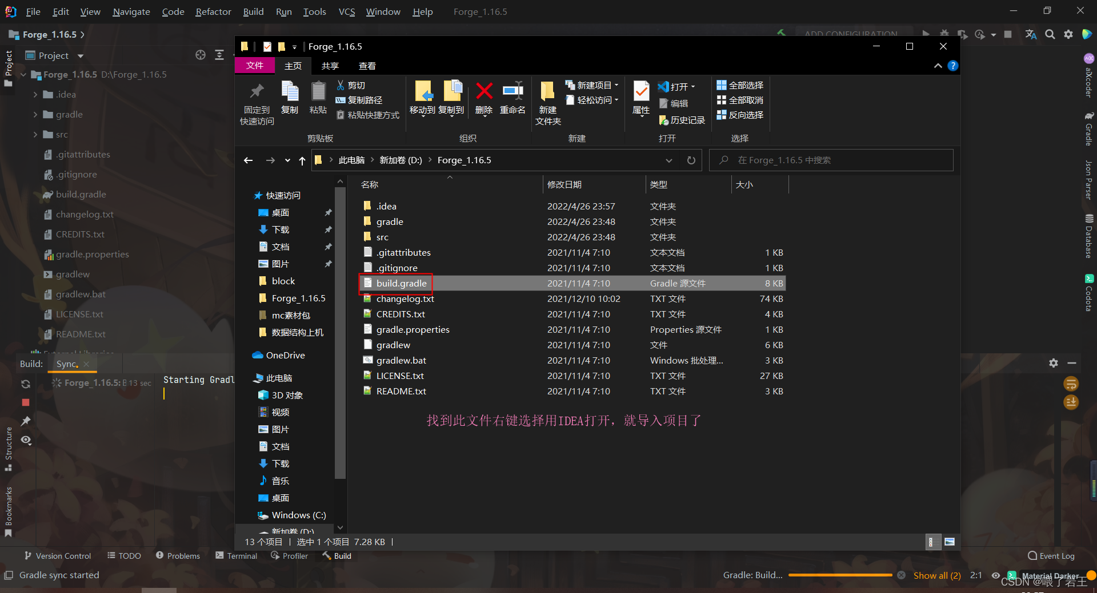This screenshot has width=1097, height=593.
Task: Open the Project view dropdown
Action: point(81,56)
